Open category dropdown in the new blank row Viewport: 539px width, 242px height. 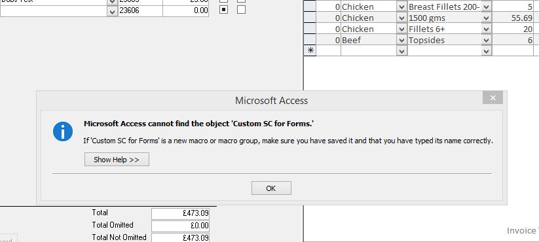point(401,51)
